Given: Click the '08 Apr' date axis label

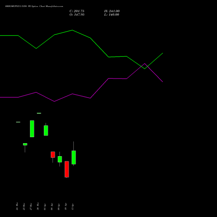Looking at the screenshot, I should (x=52, y=207).
